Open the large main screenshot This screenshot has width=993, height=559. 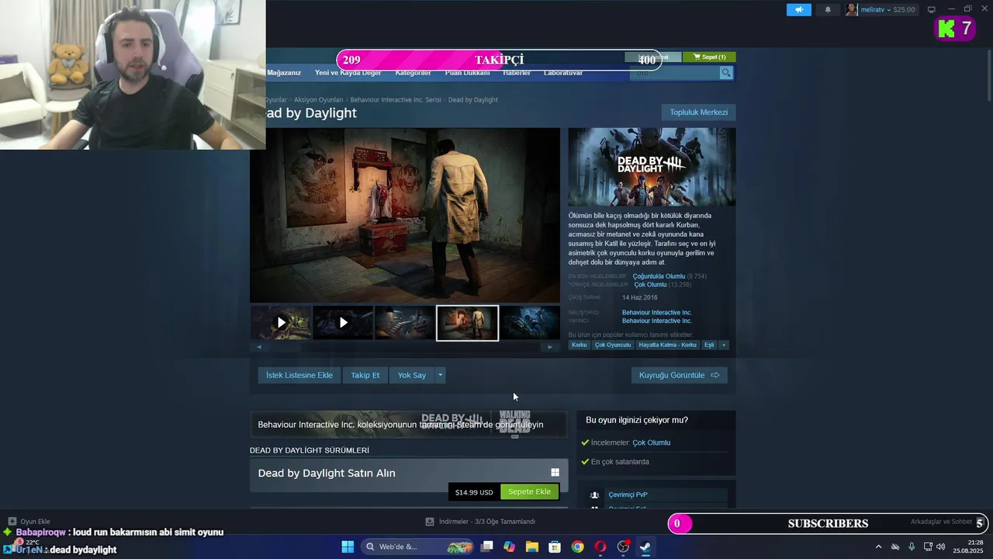405,215
